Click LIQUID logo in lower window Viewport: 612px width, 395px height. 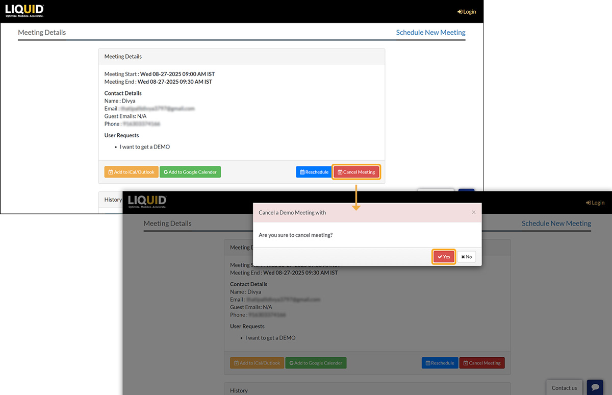[x=147, y=202]
